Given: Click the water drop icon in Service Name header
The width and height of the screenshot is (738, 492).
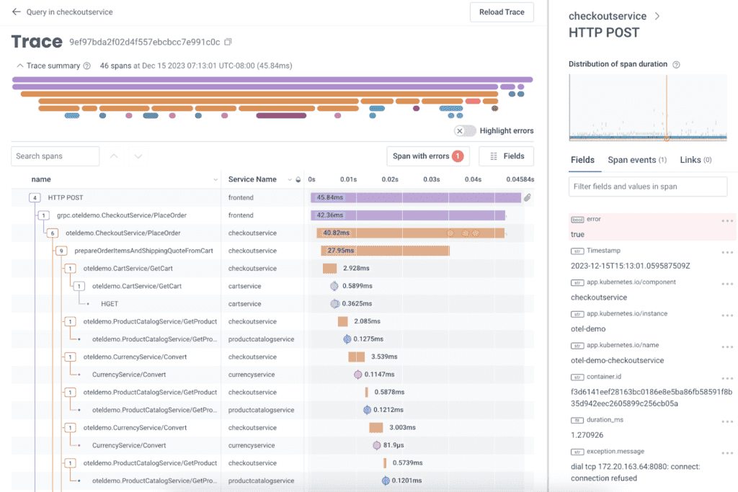Looking at the screenshot, I should pyautogui.click(x=298, y=179).
